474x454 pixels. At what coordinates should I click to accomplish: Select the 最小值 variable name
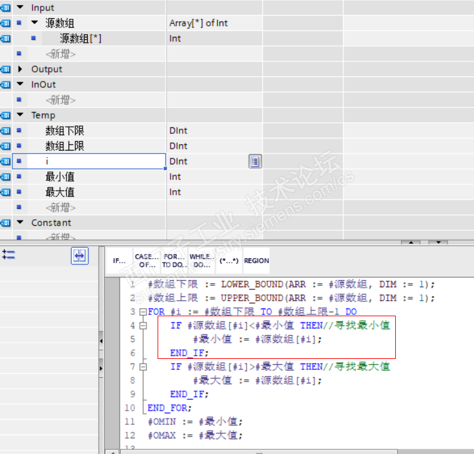click(x=60, y=177)
